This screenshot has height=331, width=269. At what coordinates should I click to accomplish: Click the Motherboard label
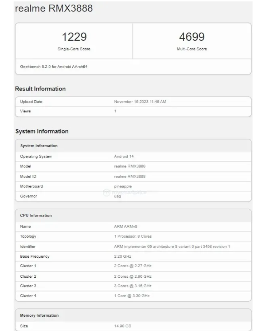click(x=31, y=186)
